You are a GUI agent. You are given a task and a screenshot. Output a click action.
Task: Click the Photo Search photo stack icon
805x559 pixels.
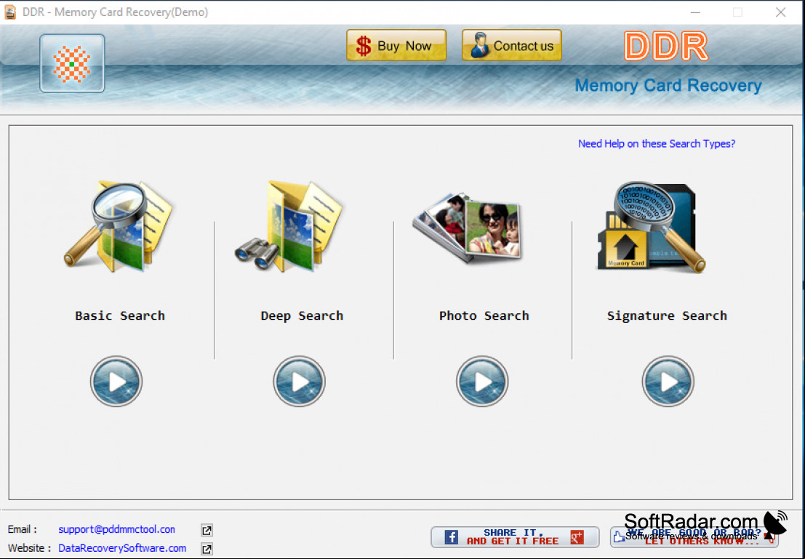pyautogui.click(x=467, y=228)
